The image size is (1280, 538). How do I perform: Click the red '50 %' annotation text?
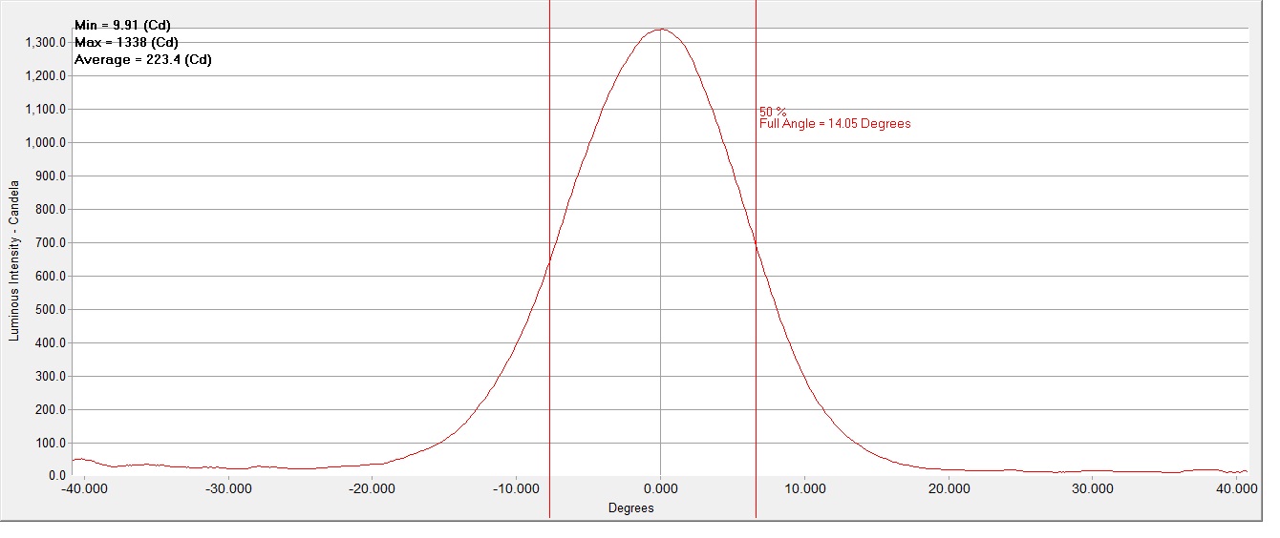[x=773, y=112]
